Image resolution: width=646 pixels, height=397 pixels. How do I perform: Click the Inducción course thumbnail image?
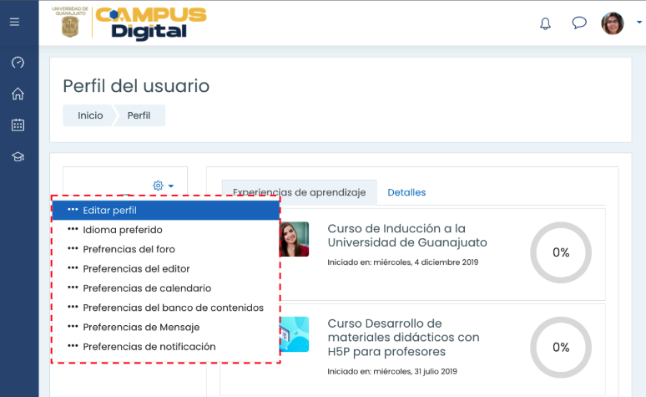pos(294,239)
